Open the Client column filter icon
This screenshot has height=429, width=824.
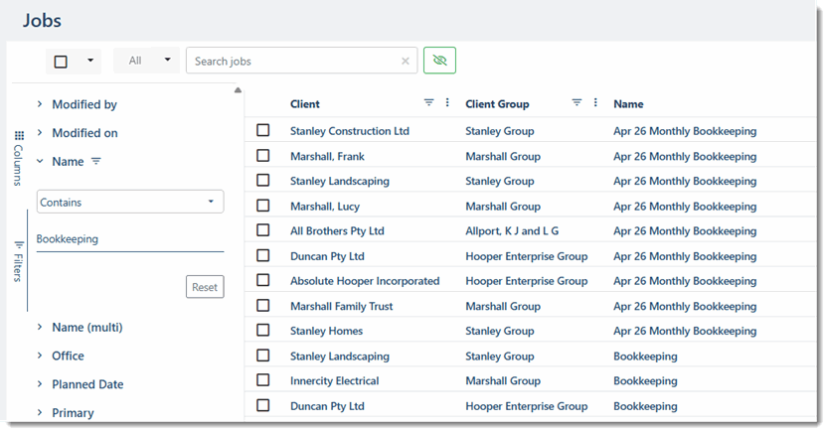click(x=428, y=103)
